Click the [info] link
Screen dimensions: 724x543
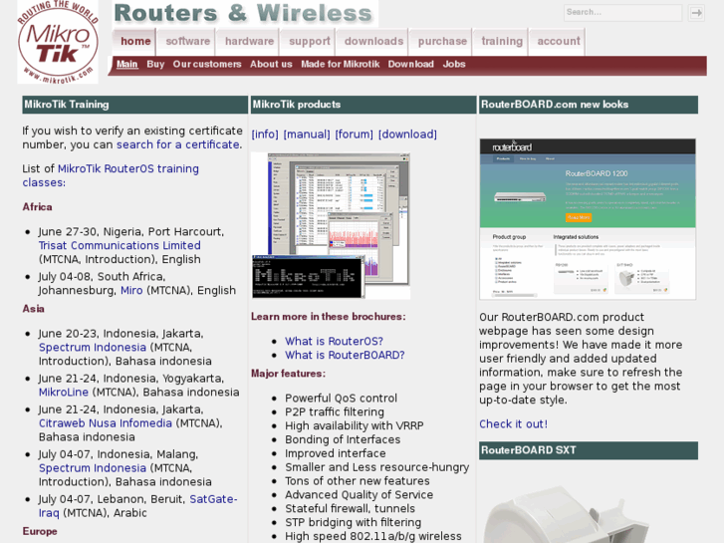(x=265, y=135)
